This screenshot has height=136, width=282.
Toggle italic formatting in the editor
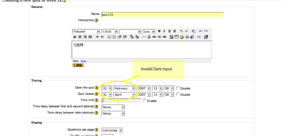click(164, 31)
